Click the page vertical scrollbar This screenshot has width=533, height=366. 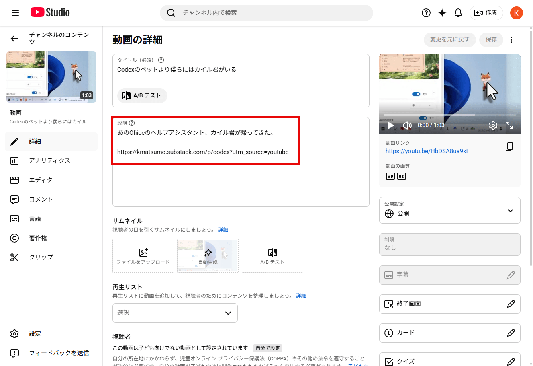pyautogui.click(x=531, y=149)
